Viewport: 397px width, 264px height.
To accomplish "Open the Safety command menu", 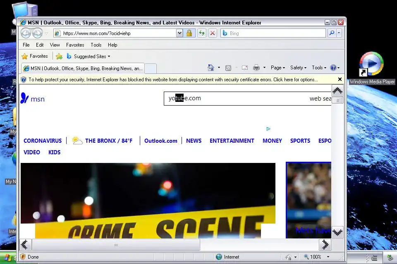I will pyautogui.click(x=298, y=68).
